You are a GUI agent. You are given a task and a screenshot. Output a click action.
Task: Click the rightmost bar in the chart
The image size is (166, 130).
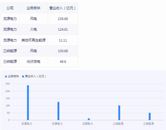[149, 116]
